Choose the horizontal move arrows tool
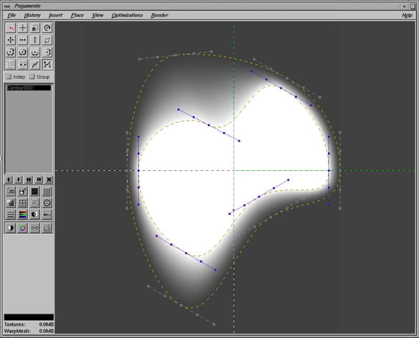Viewport: 419px width, 338px height. [23, 40]
